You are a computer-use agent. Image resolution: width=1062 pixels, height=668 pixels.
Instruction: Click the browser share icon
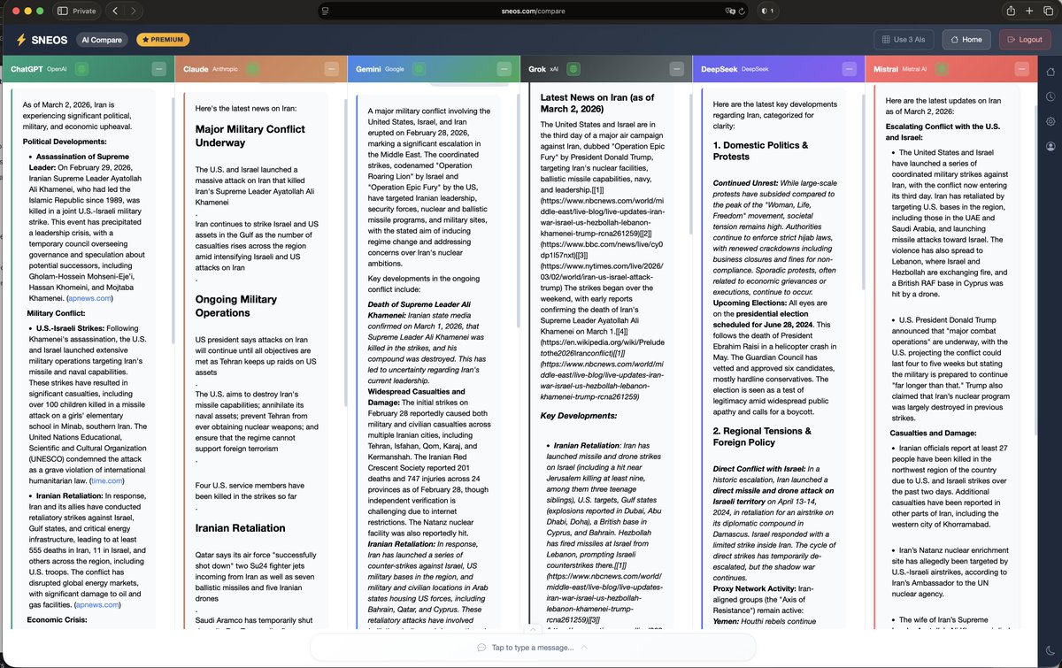pos(1010,11)
